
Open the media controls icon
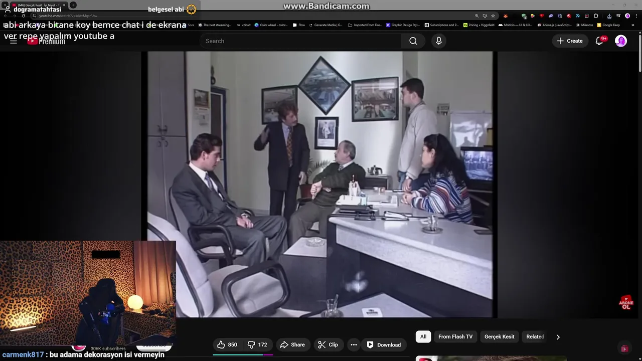click(618, 16)
